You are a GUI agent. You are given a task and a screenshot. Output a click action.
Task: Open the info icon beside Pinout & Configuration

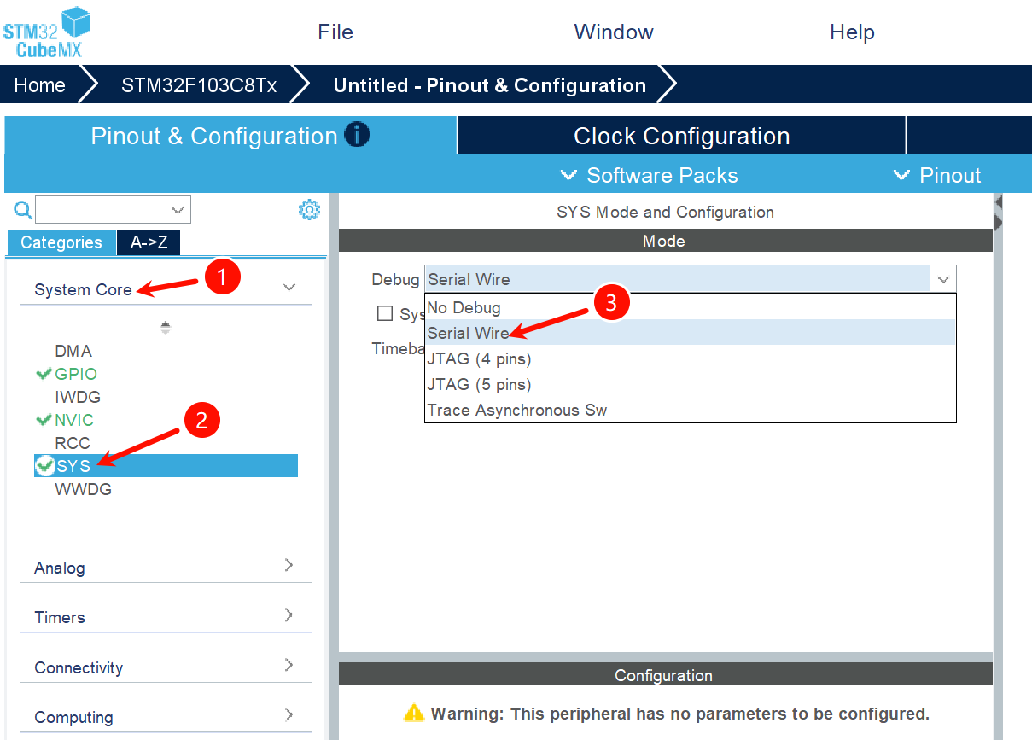click(357, 135)
